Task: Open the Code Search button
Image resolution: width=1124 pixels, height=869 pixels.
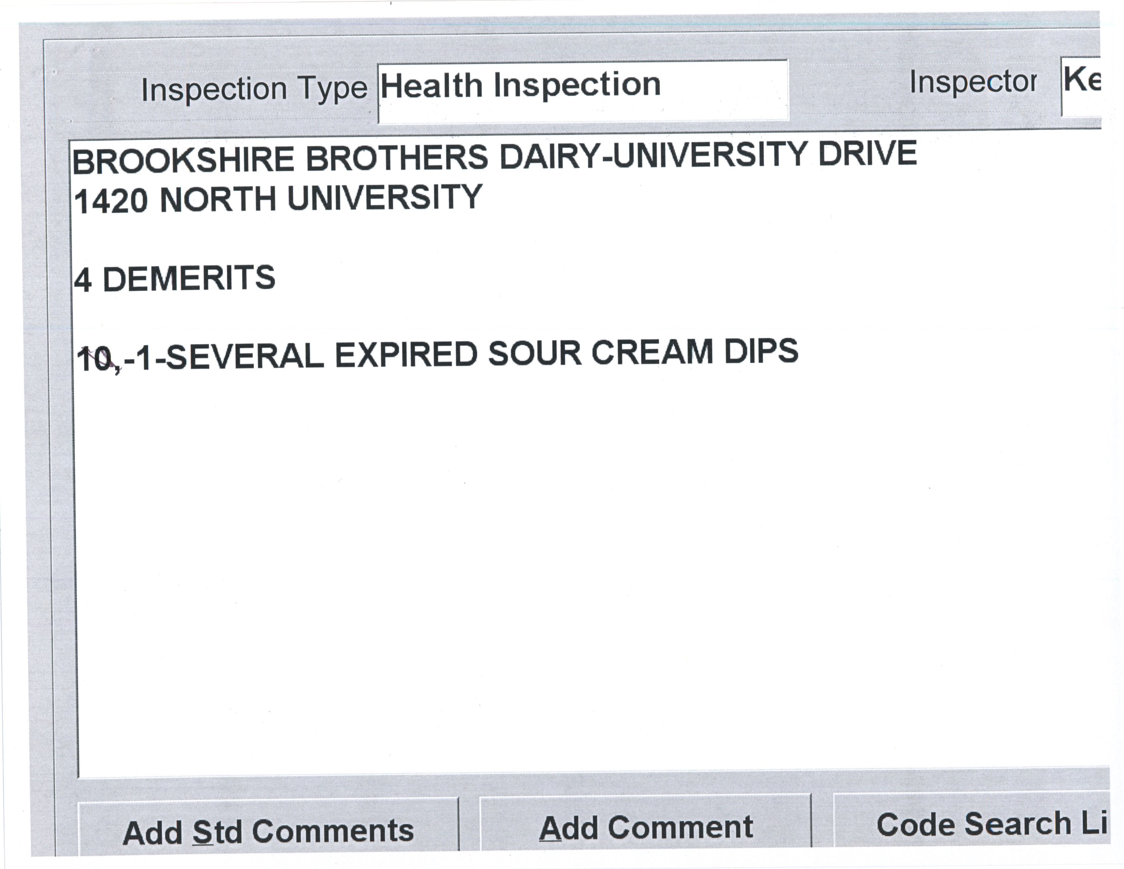Action: tap(973, 824)
